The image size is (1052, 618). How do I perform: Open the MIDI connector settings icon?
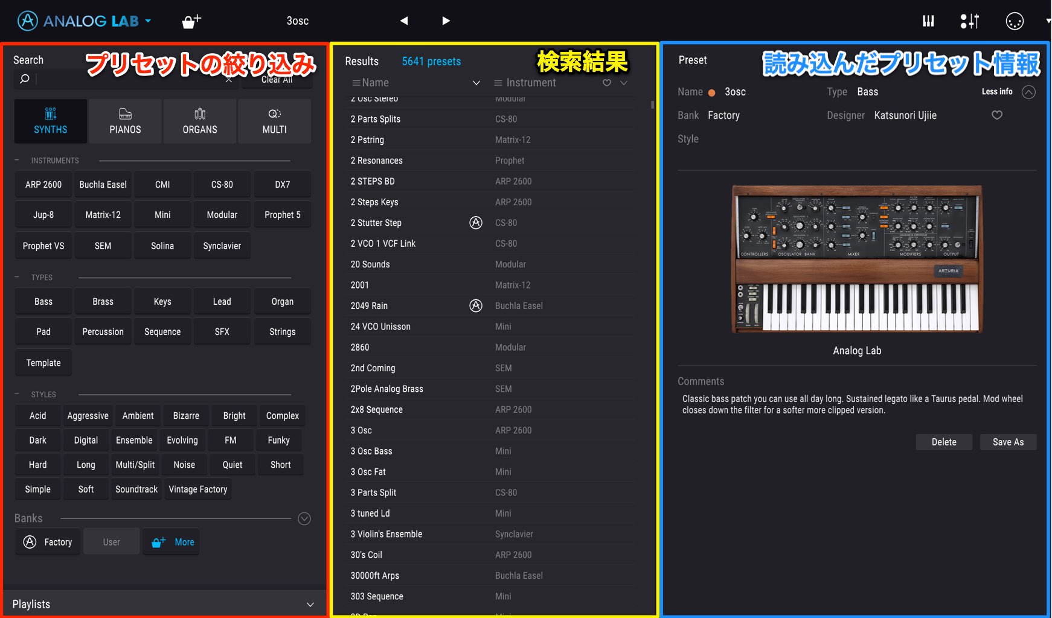pos(1015,21)
